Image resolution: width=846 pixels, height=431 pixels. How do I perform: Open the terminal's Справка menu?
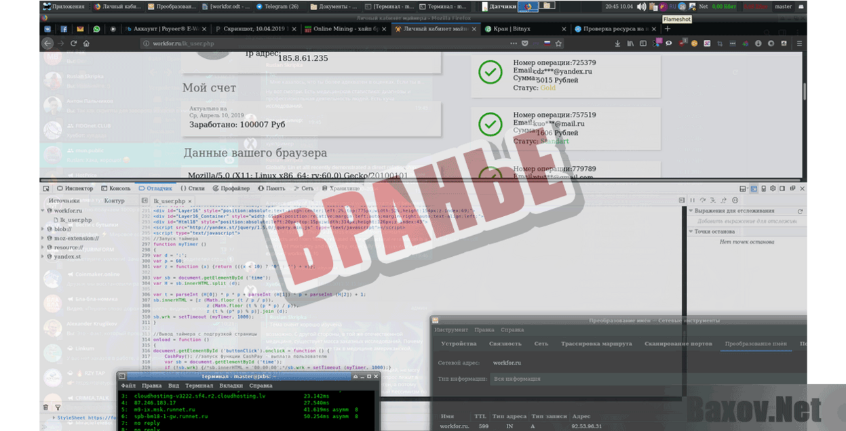pyautogui.click(x=261, y=386)
